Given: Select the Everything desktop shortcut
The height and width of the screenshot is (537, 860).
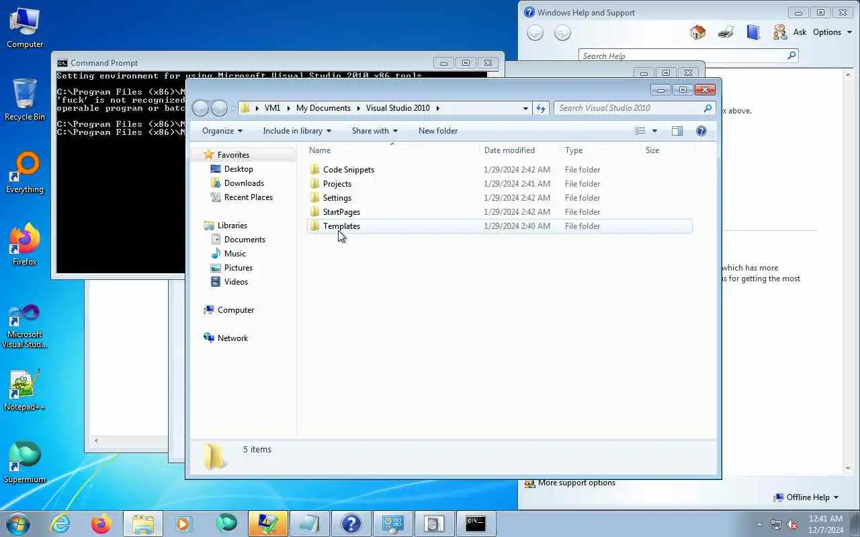Looking at the screenshot, I should point(25,173).
